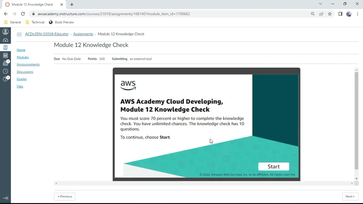Open the Dashboard icon in sidebar
Screen dimensions: 363x204
pos(5,40)
